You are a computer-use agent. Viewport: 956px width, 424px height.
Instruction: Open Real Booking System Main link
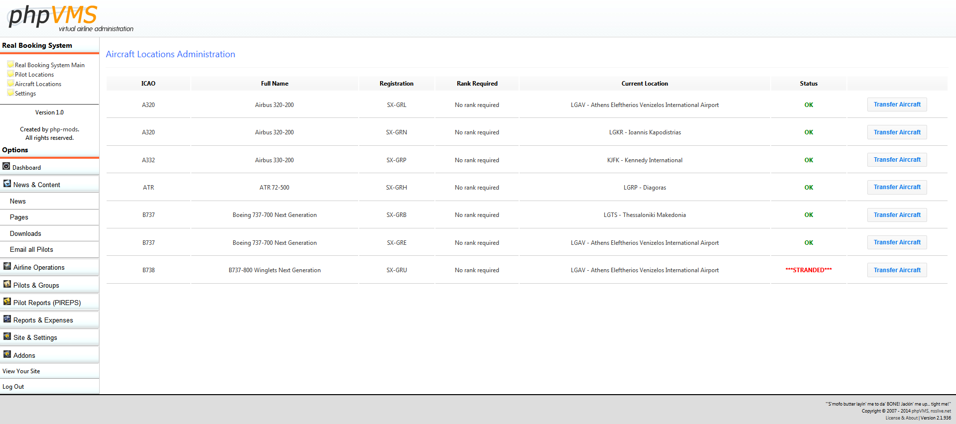(50, 65)
